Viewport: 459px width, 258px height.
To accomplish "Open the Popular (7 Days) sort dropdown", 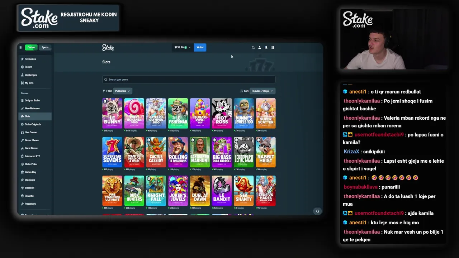I will point(262,91).
